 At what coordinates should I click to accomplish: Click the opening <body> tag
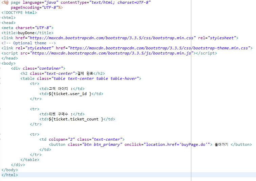[x=8, y=63]
